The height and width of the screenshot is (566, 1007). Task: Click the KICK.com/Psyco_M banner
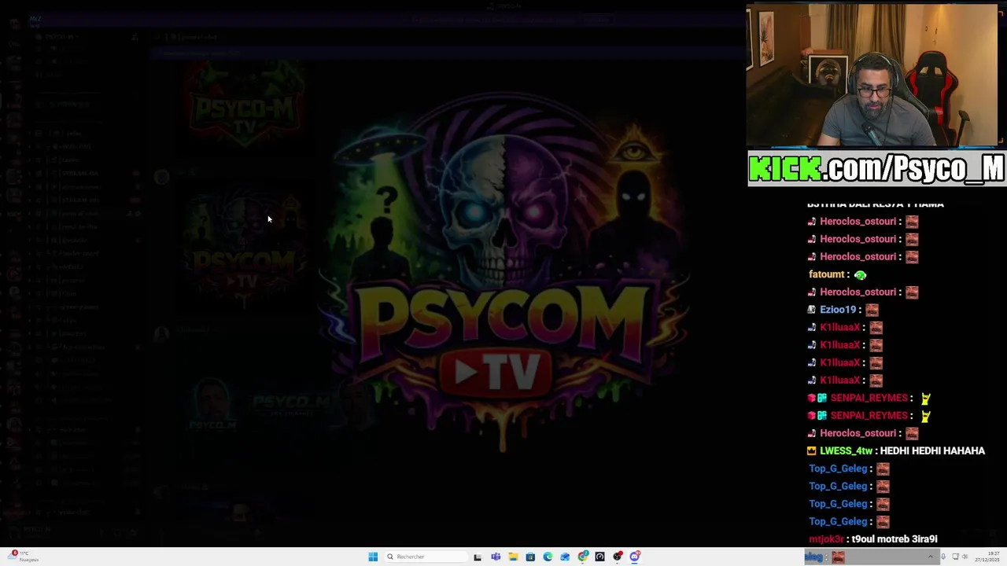point(876,168)
